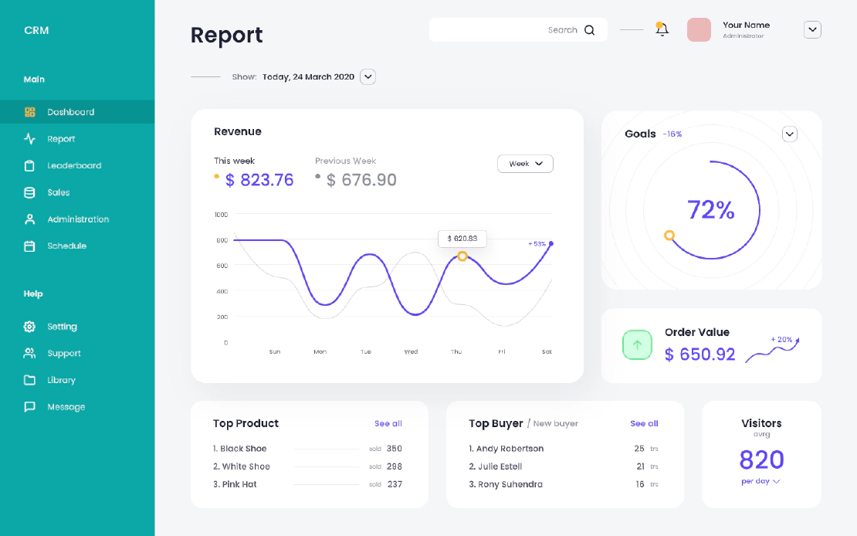Click the Dashboard grid icon in sidebar
The width and height of the screenshot is (857, 536).
coord(30,112)
